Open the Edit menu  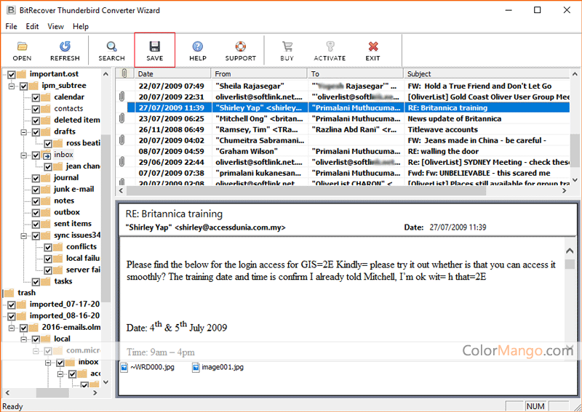[33, 26]
